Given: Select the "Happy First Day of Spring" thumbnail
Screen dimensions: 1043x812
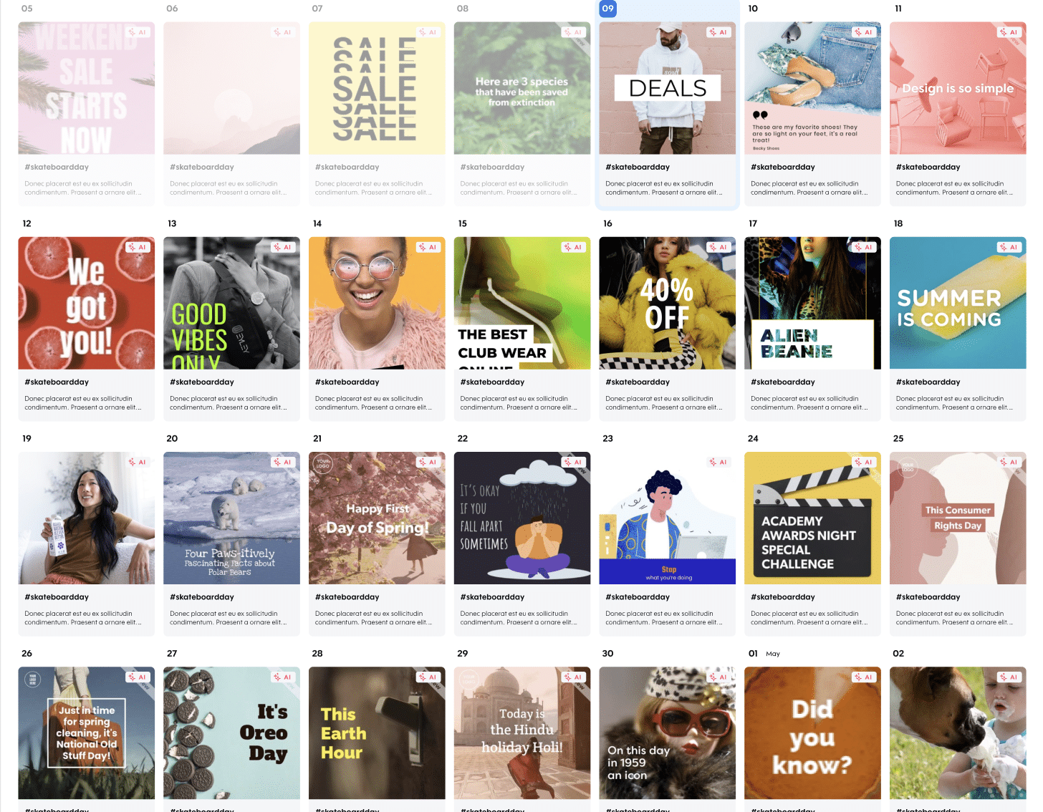Looking at the screenshot, I should [377, 518].
